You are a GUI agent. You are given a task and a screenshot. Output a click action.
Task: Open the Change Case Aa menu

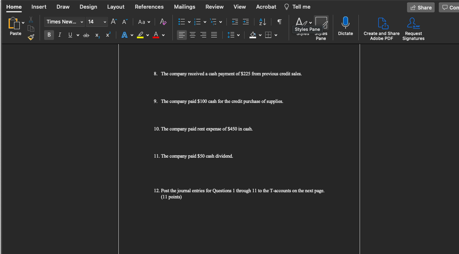tap(144, 22)
